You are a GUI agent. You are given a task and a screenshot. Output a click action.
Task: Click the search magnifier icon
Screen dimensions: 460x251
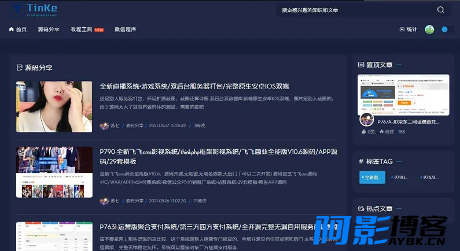(x=440, y=10)
